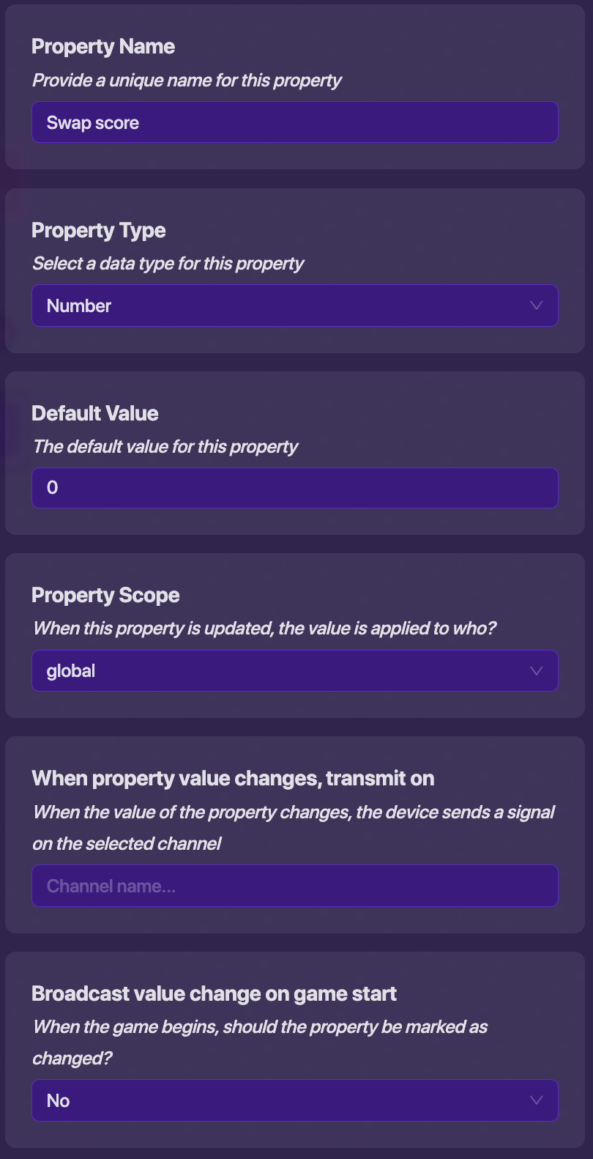The image size is (593, 1159).
Task: Click 'The default value for this property' text
Action: tap(165, 447)
